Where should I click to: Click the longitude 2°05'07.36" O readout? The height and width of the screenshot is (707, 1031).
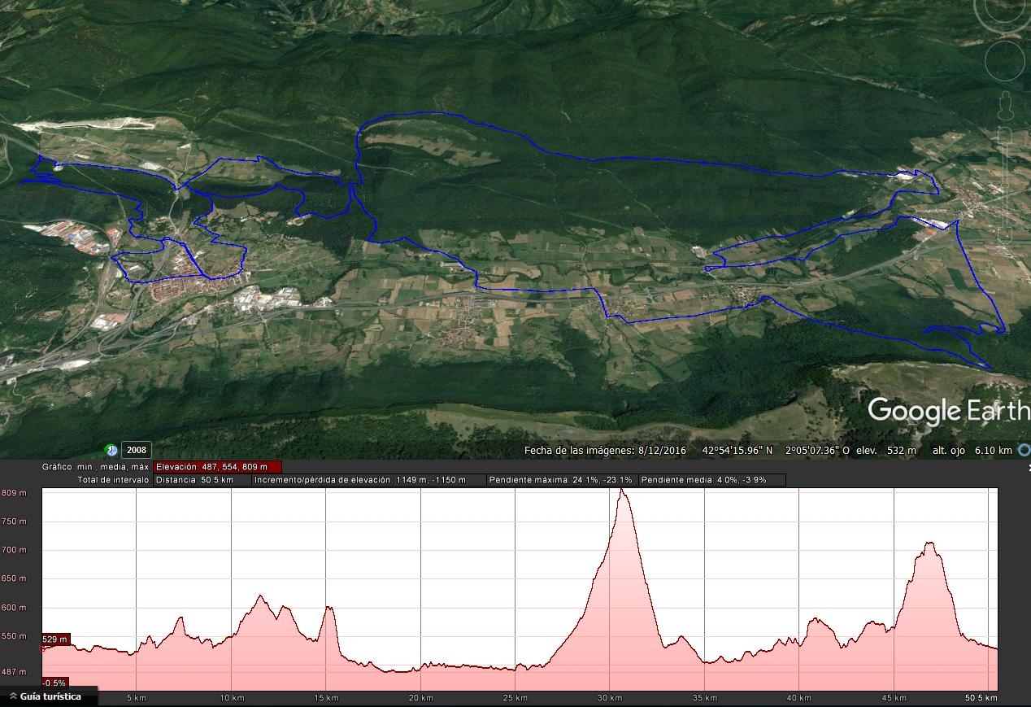pos(819,450)
